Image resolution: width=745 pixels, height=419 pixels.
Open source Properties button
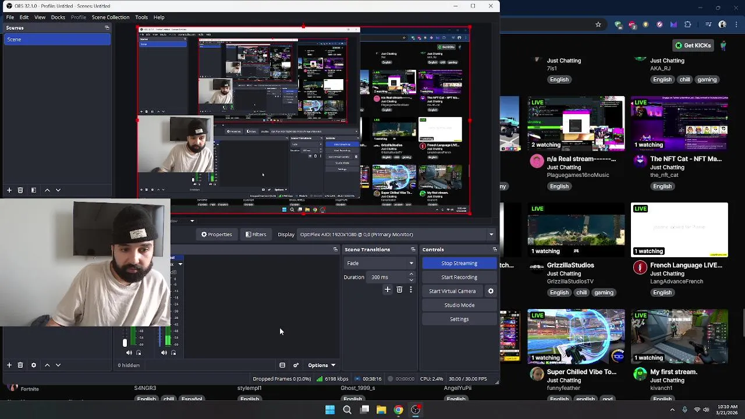pyautogui.click(x=217, y=235)
